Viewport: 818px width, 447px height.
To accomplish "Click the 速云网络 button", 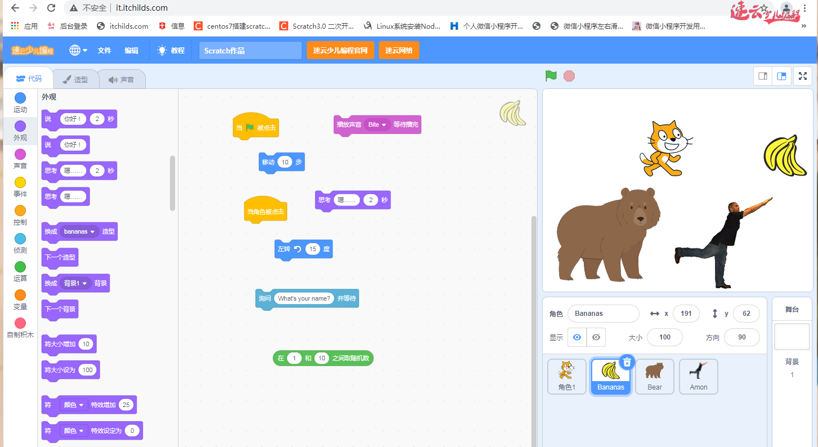I will (x=399, y=50).
